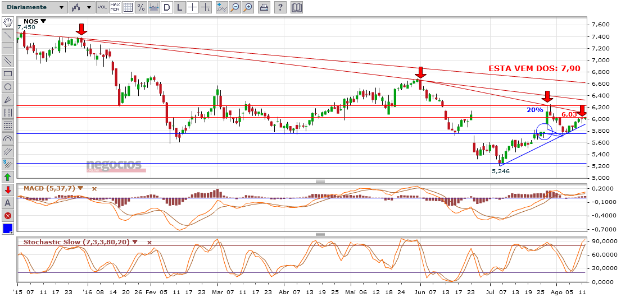
Task: Open the NOS symbol menu
Action: point(43,21)
